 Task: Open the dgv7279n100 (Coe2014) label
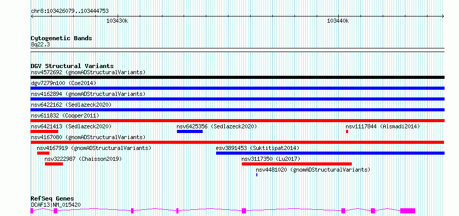(x=63, y=83)
